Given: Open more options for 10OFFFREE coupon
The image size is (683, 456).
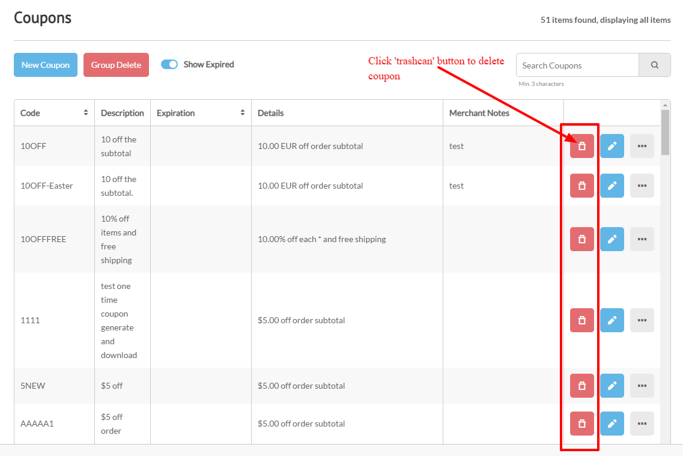Looking at the screenshot, I should click(642, 239).
